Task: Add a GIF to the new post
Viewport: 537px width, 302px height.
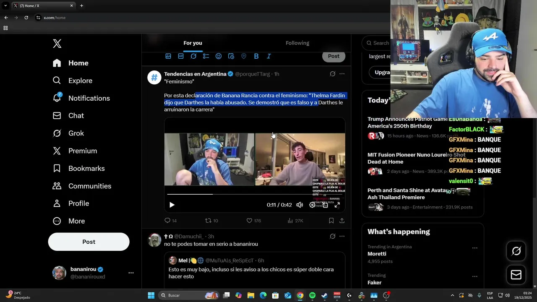Action: tap(181, 56)
